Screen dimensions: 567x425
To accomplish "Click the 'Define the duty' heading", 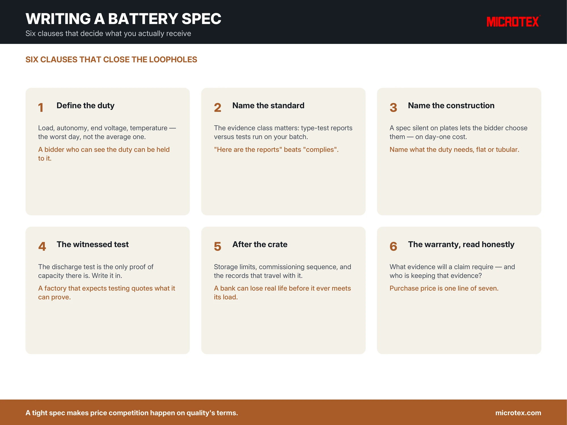I will [85, 105].
